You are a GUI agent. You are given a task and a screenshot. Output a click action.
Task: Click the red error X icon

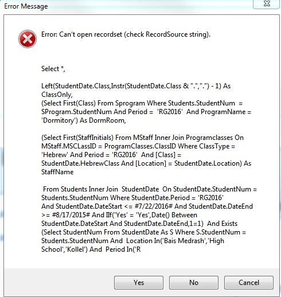point(28,39)
